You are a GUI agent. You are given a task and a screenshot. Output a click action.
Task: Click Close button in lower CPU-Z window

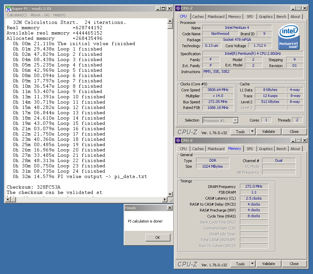pos(294,264)
